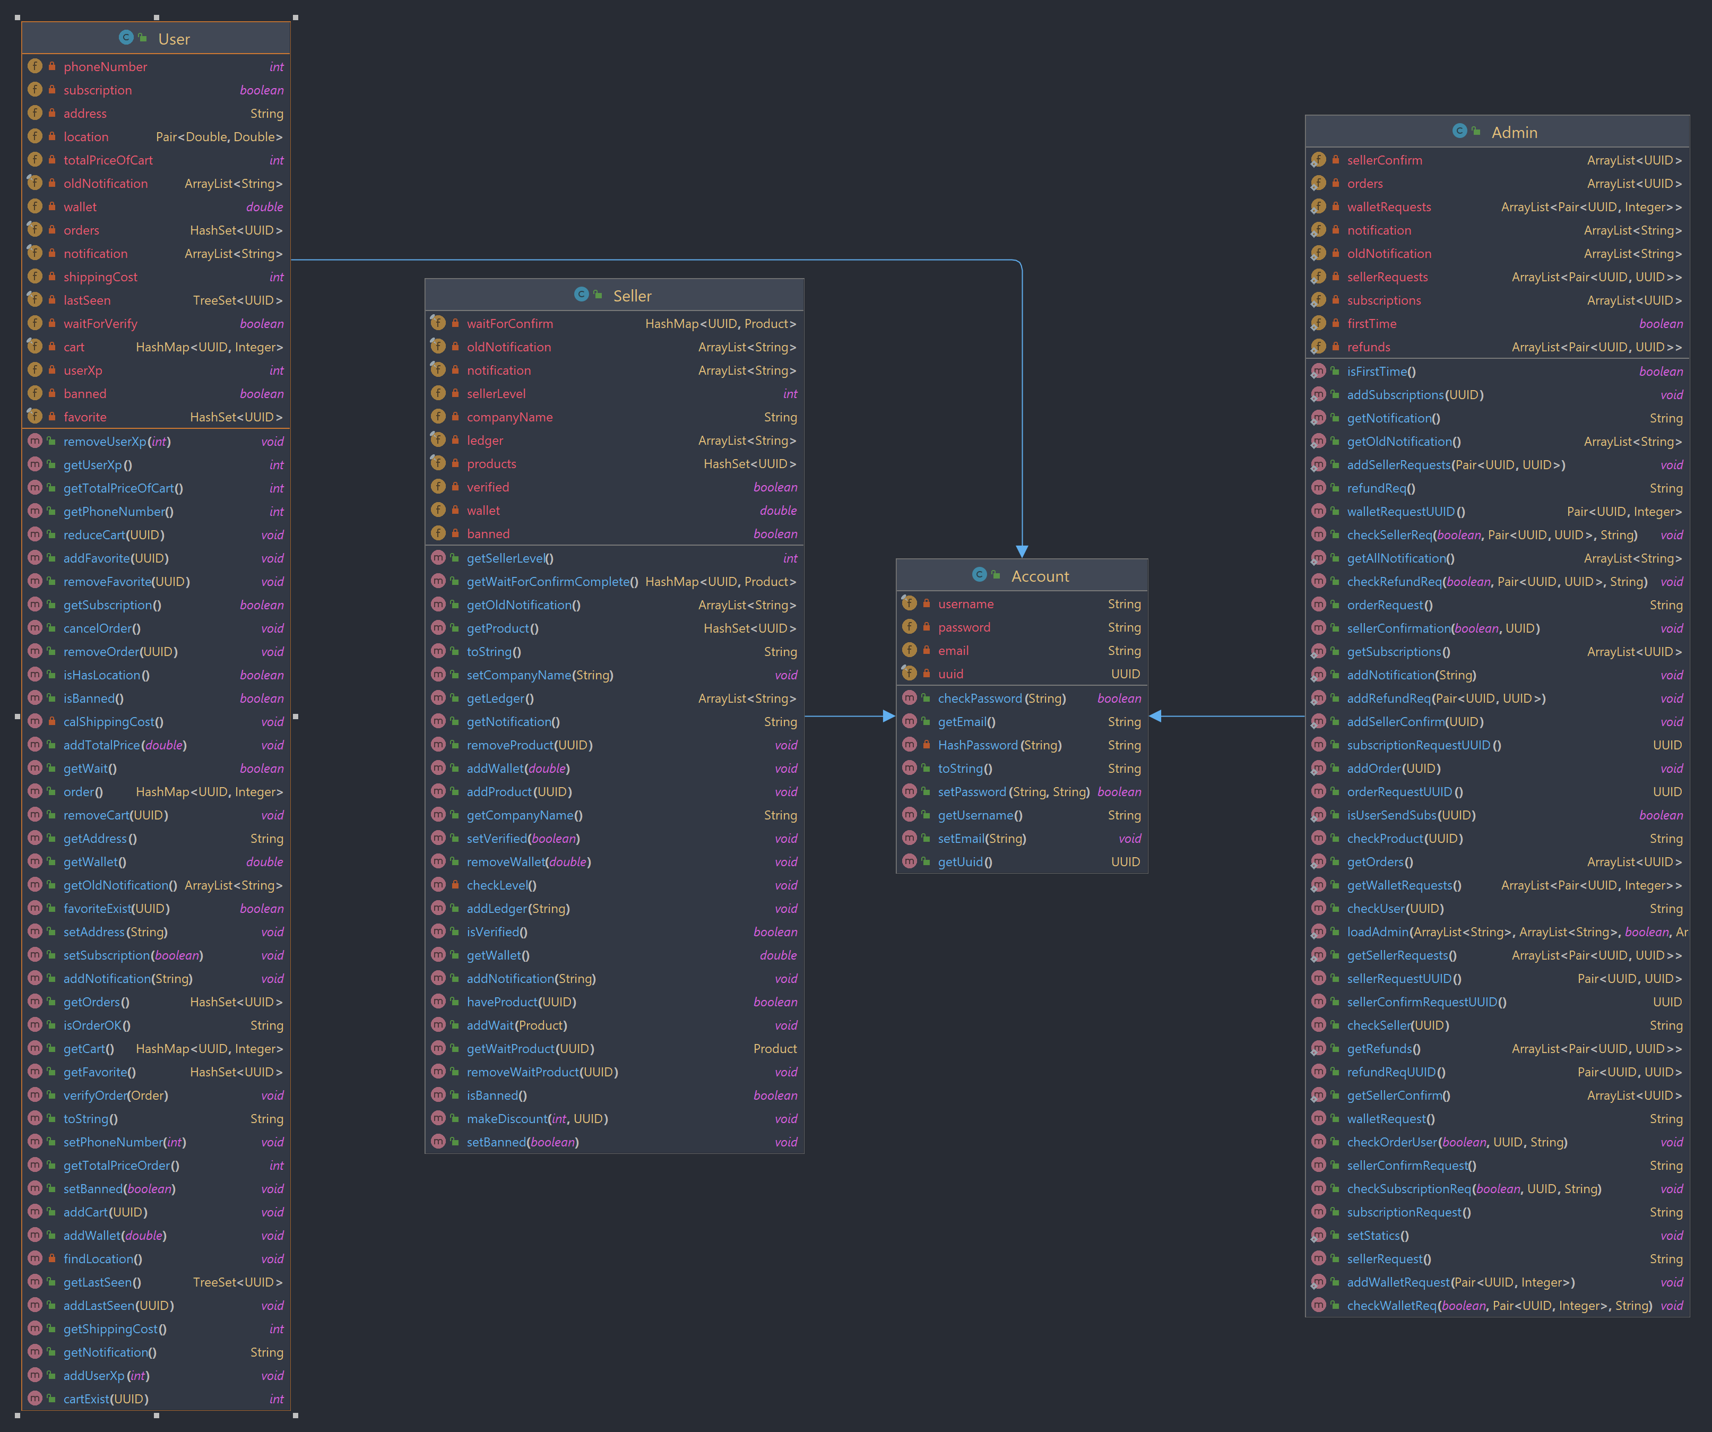This screenshot has width=1712, height=1432.
Task: Click the class icon in Admin header
Action: tap(1459, 131)
